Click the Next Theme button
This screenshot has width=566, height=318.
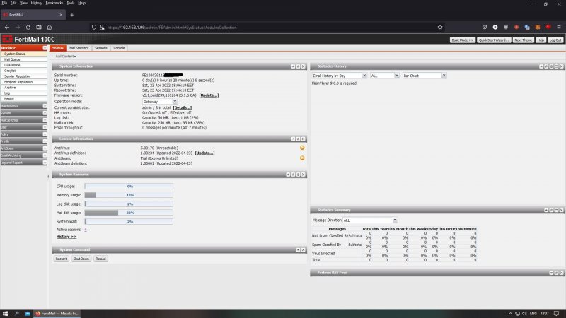tap(524, 40)
